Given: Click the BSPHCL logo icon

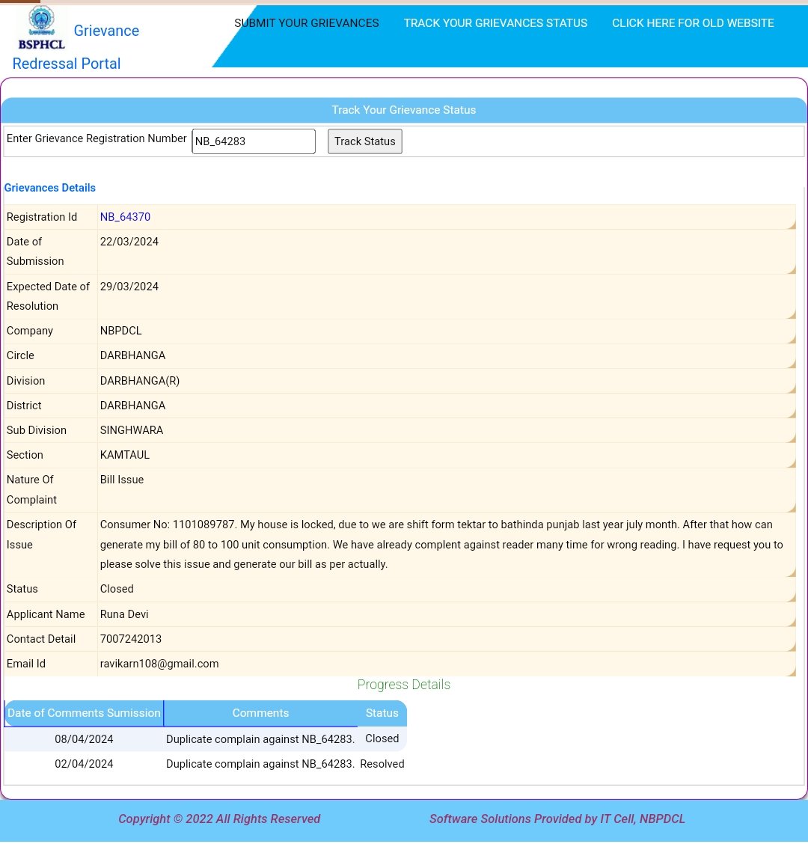Looking at the screenshot, I should 41,28.
